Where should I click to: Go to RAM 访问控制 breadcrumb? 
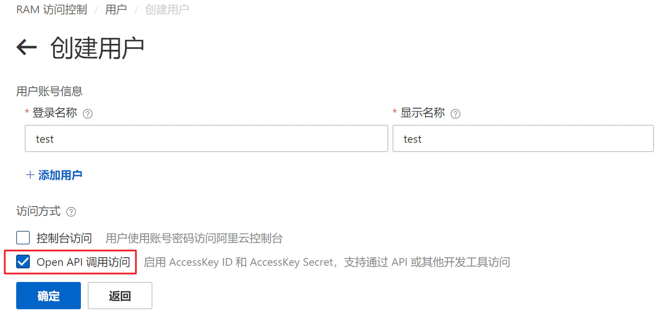coord(52,9)
